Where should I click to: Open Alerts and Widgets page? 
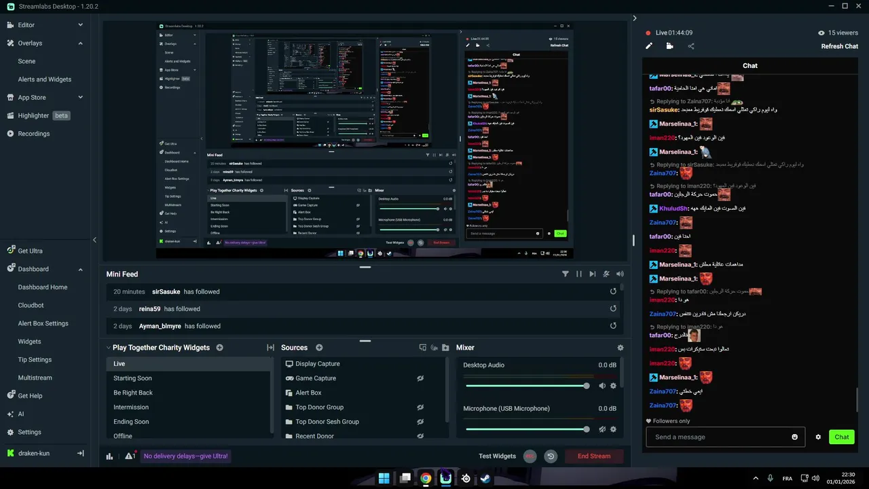point(44,79)
